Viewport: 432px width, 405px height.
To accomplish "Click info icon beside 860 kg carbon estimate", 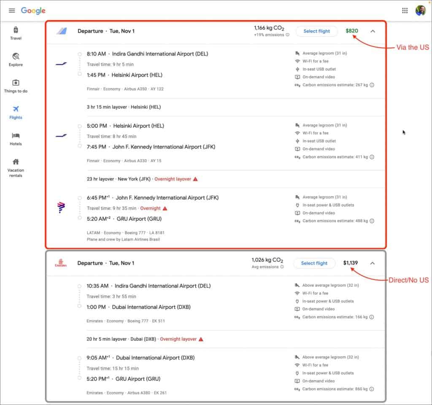I will click(x=371, y=389).
